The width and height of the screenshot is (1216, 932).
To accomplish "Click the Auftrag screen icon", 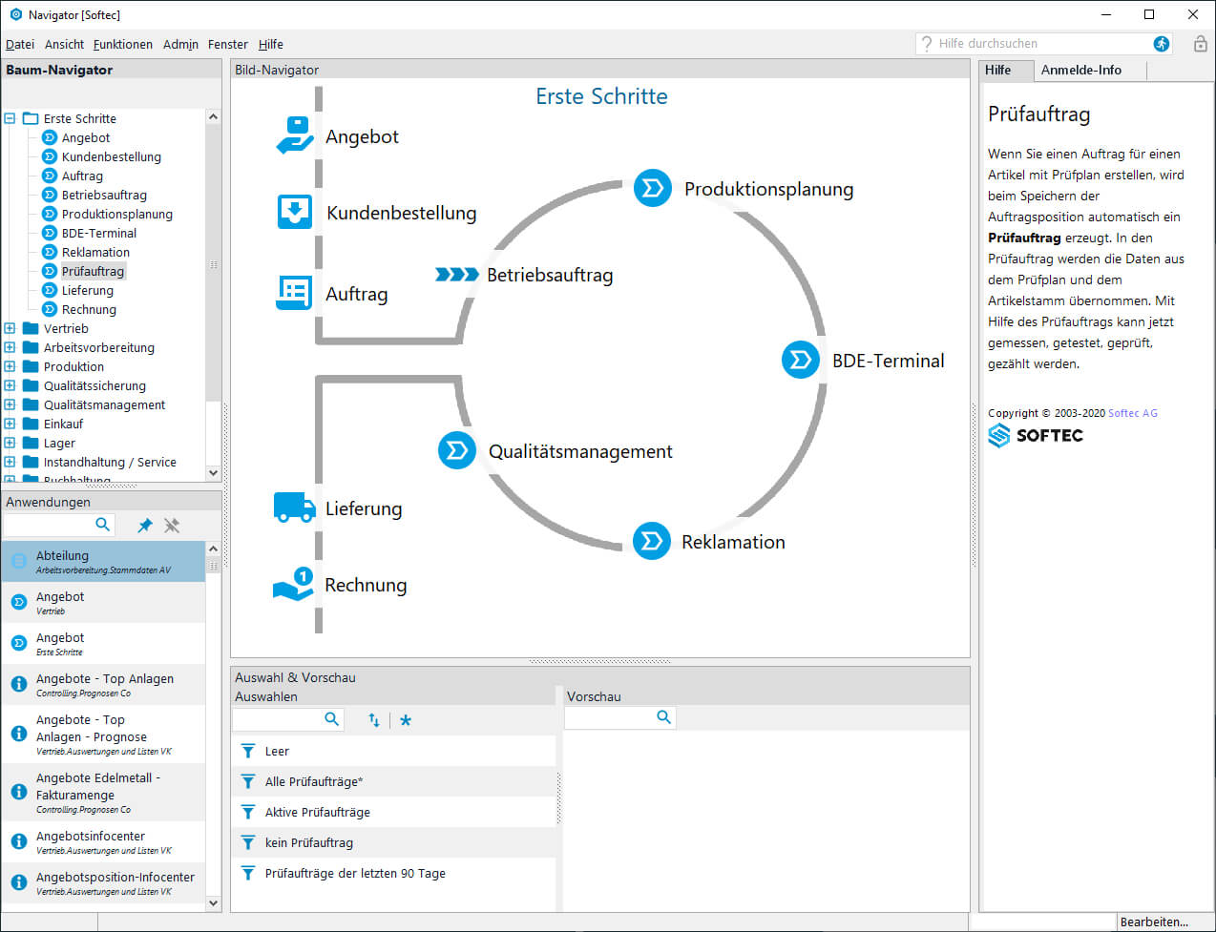I will pyautogui.click(x=293, y=293).
